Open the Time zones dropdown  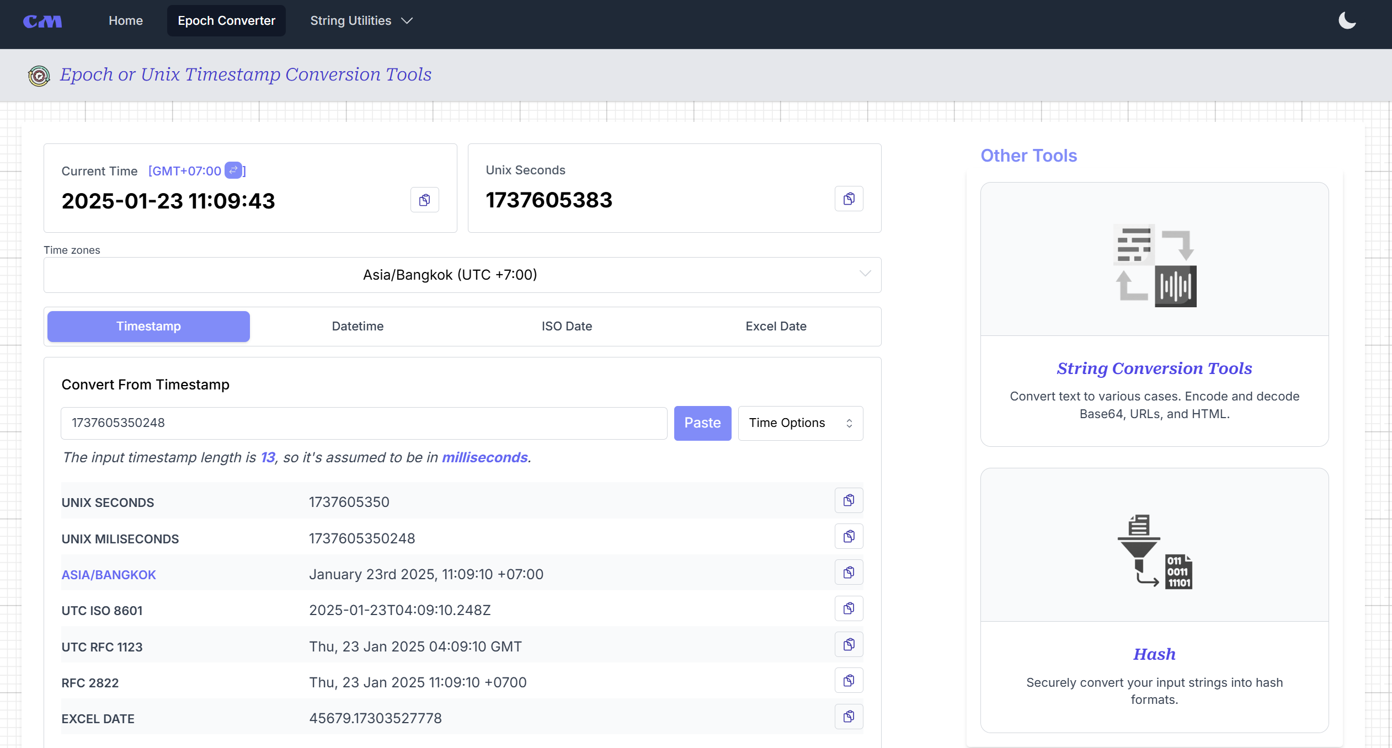tap(462, 275)
